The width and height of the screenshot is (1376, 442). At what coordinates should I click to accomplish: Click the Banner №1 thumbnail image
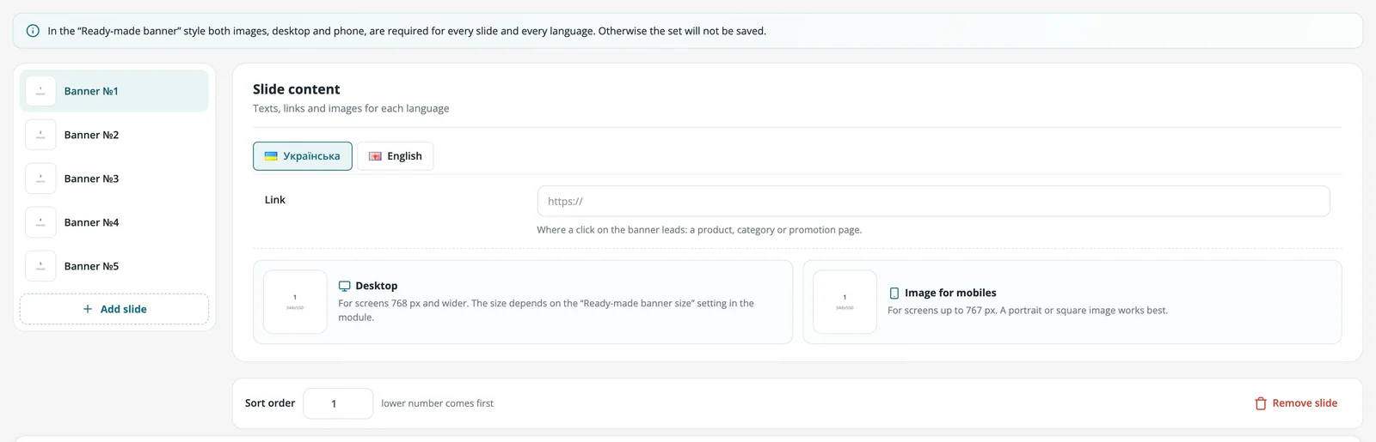(x=40, y=91)
